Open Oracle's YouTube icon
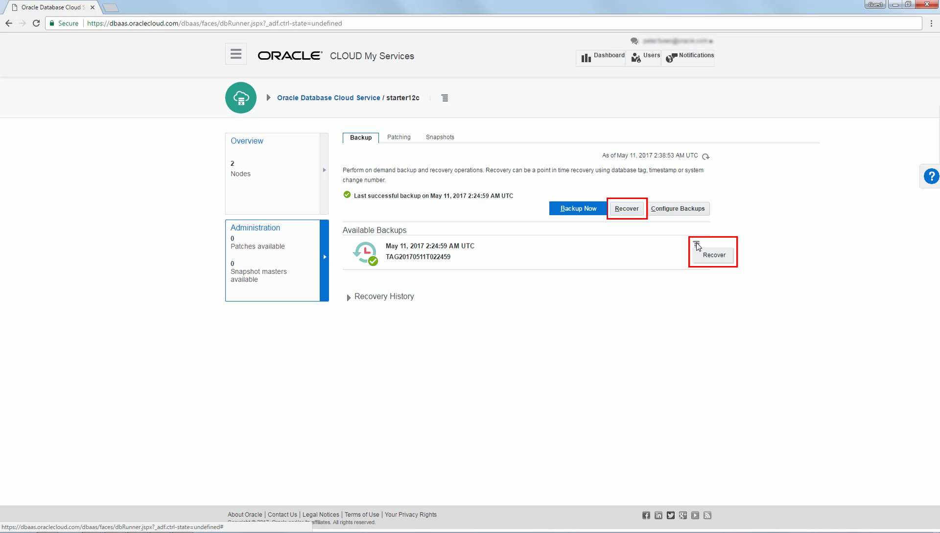The width and height of the screenshot is (940, 533). (695, 515)
